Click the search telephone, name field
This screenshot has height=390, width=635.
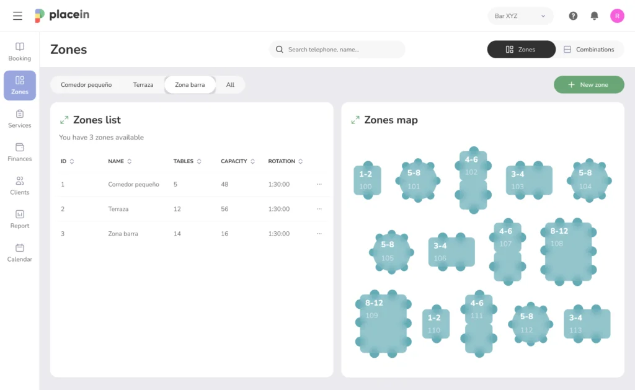[337, 50]
